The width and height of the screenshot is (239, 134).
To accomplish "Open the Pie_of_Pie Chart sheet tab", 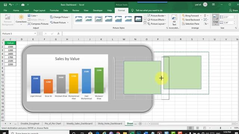I will [53, 124].
